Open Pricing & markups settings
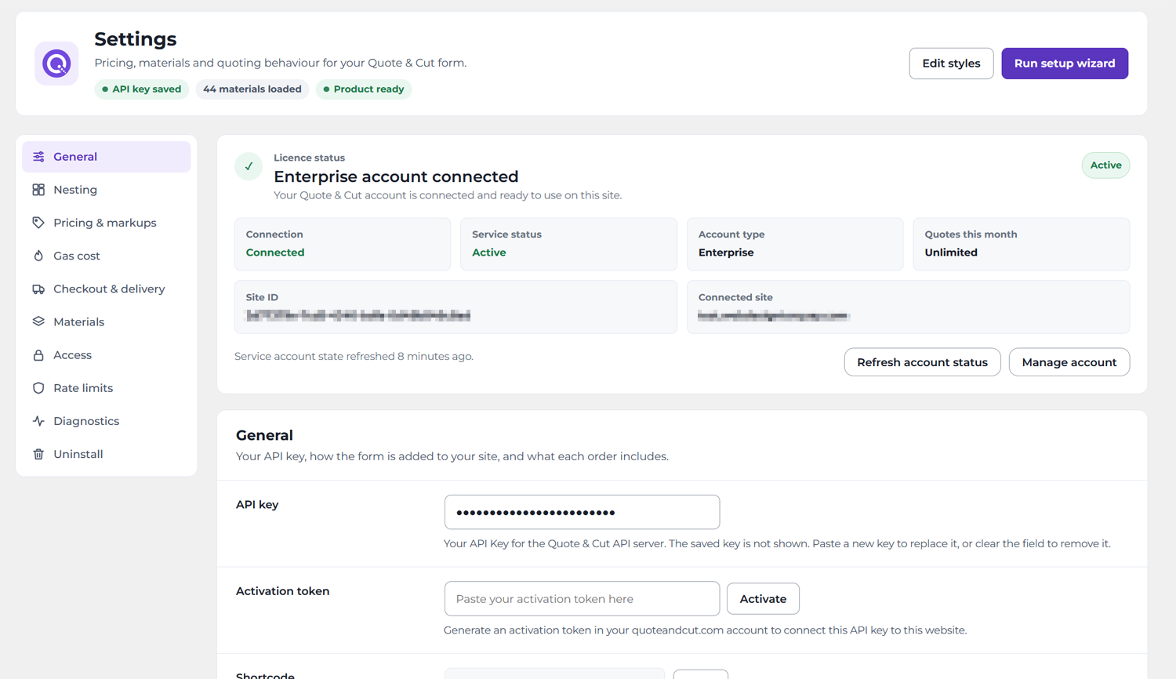The width and height of the screenshot is (1176, 679). pos(107,223)
